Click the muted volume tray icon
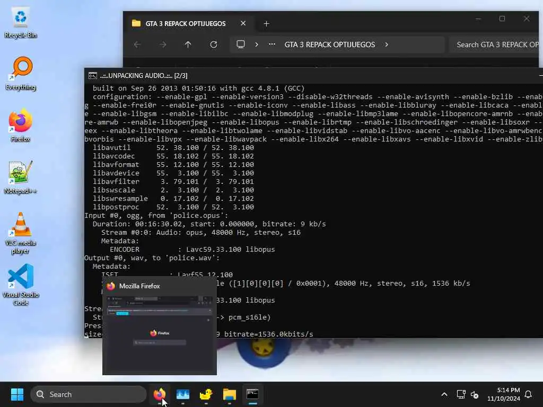 (475, 394)
